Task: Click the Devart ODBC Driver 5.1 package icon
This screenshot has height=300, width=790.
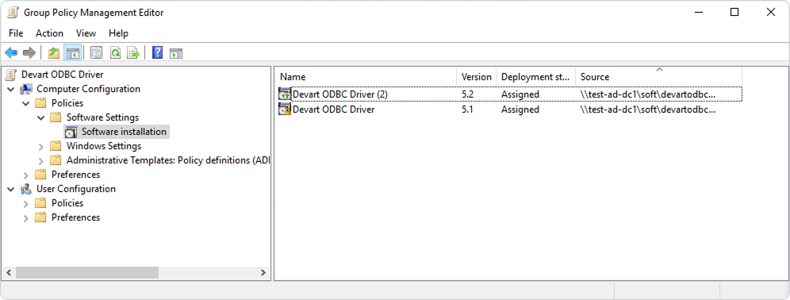Action: (x=285, y=110)
